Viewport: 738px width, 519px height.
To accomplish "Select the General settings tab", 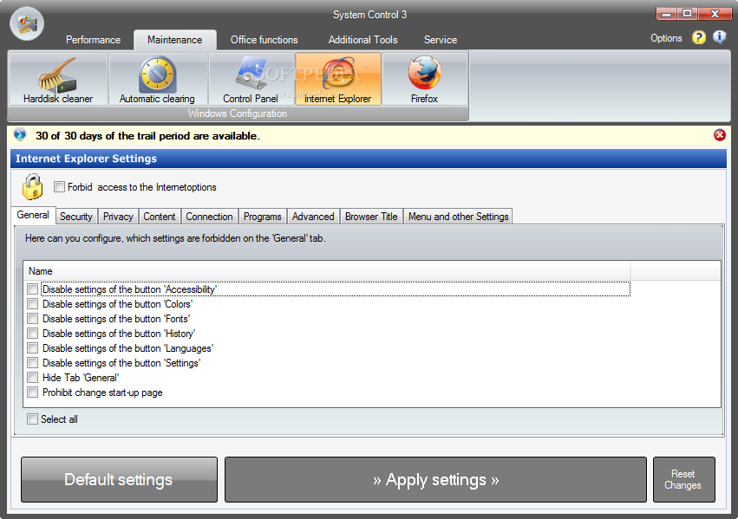I will (33, 215).
